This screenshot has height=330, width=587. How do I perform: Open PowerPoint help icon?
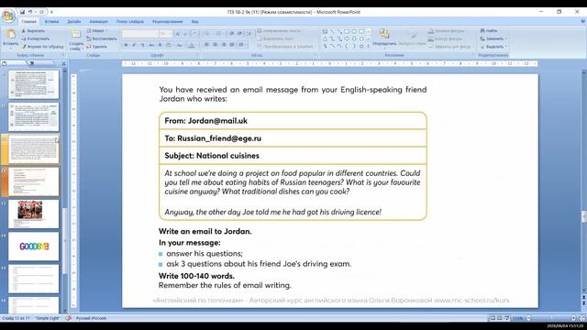tap(582, 21)
